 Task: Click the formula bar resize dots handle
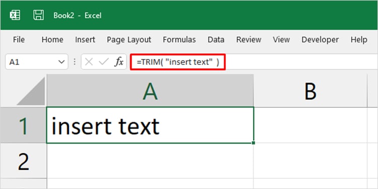click(75, 62)
